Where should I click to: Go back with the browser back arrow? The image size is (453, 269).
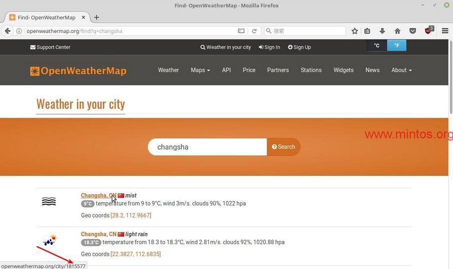(8, 31)
